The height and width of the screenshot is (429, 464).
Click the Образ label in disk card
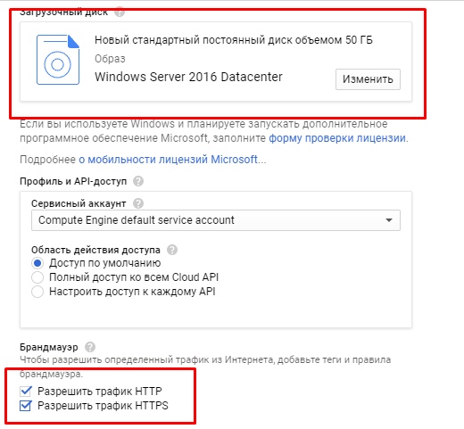[110, 59]
